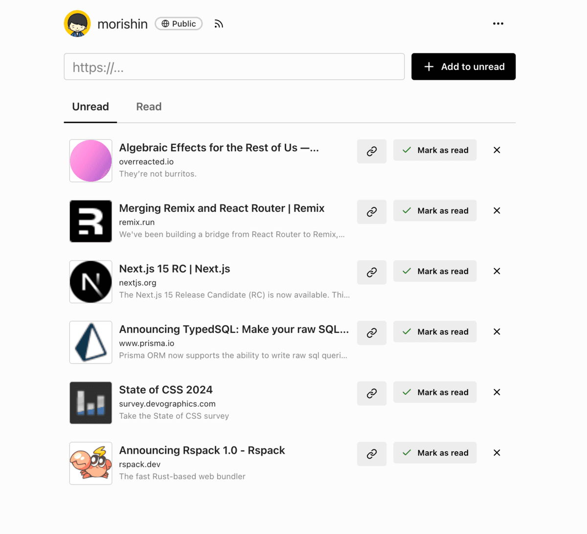Open the three-dot more options menu

pos(498,23)
